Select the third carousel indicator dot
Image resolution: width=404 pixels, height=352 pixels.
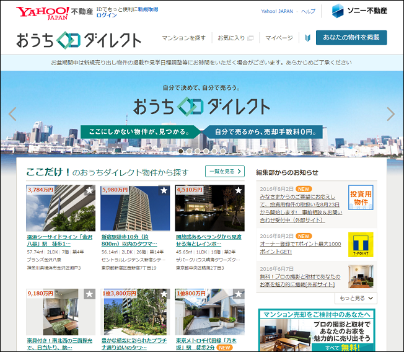(198, 151)
